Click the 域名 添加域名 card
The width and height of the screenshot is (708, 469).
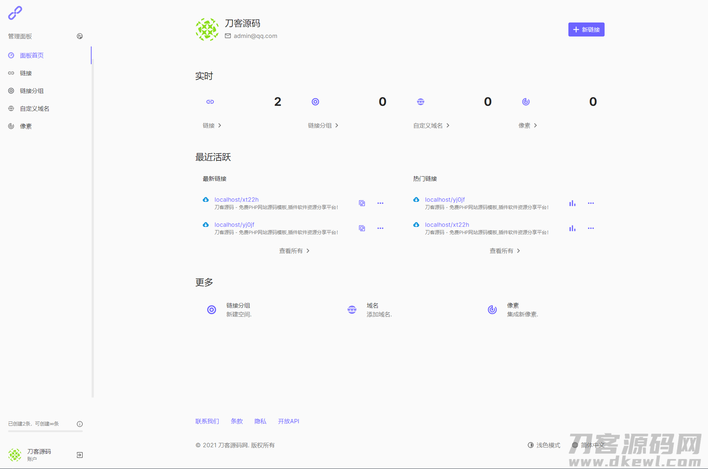(370, 310)
